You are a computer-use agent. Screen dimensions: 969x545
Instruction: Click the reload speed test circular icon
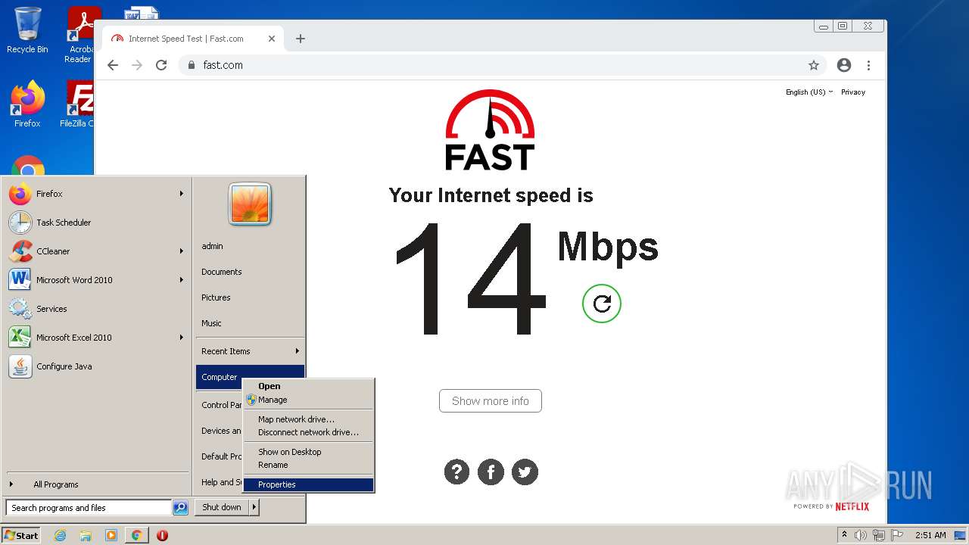coord(602,304)
